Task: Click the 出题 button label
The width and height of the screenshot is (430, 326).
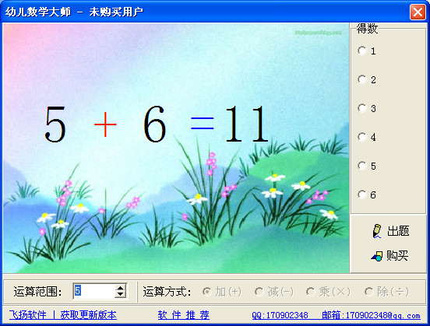Action: 398,231
